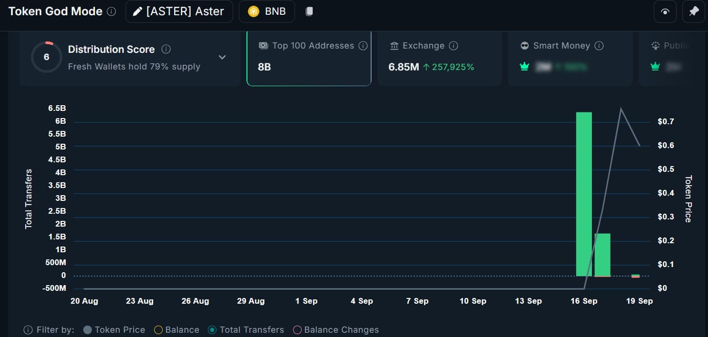Click the BNB coin icon in the chain selector
The image size is (708, 337).
tap(254, 11)
